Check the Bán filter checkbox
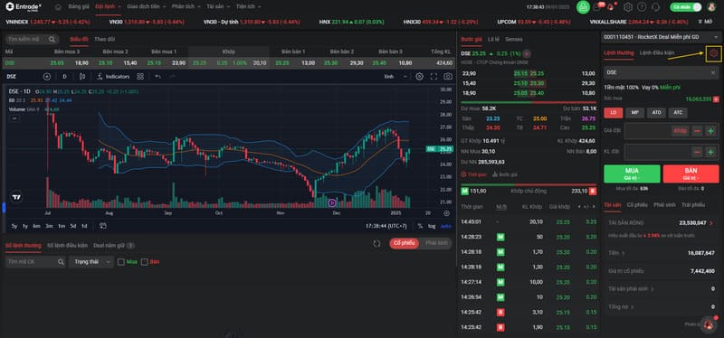The width and height of the screenshot is (724, 338). tap(145, 262)
